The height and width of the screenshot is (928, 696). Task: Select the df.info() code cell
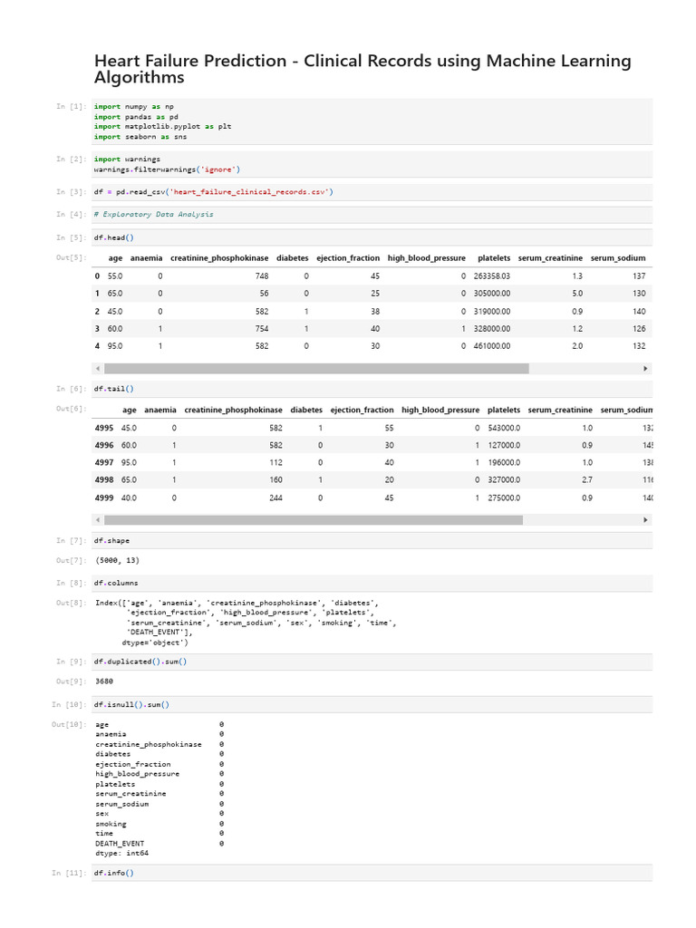coord(372,873)
